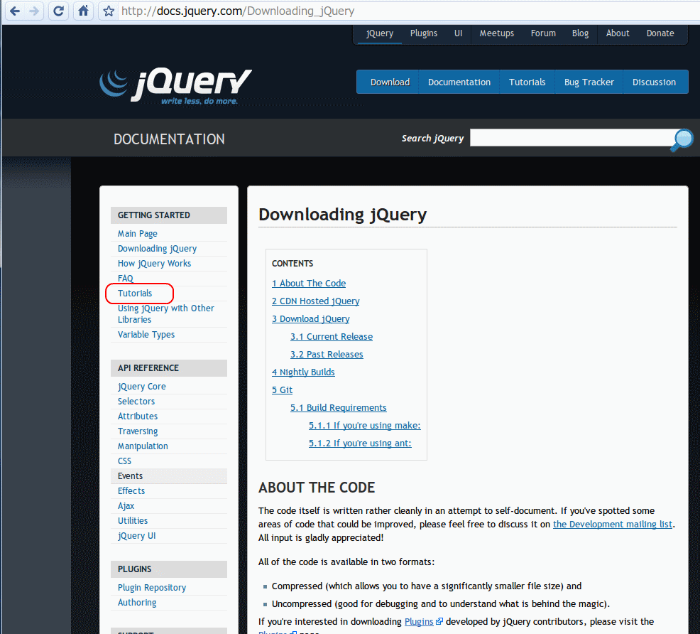Follow the Development mailing list link
Screen dimensions: 700x634
(x=613, y=524)
